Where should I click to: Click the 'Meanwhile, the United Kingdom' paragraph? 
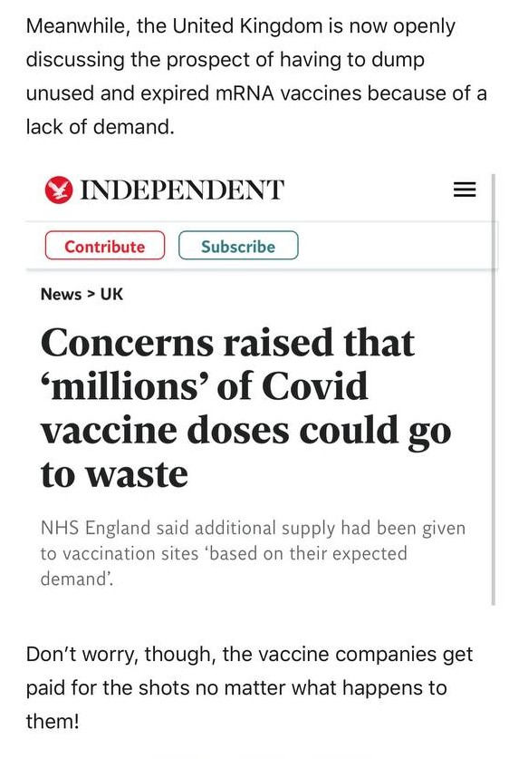pos(256,76)
